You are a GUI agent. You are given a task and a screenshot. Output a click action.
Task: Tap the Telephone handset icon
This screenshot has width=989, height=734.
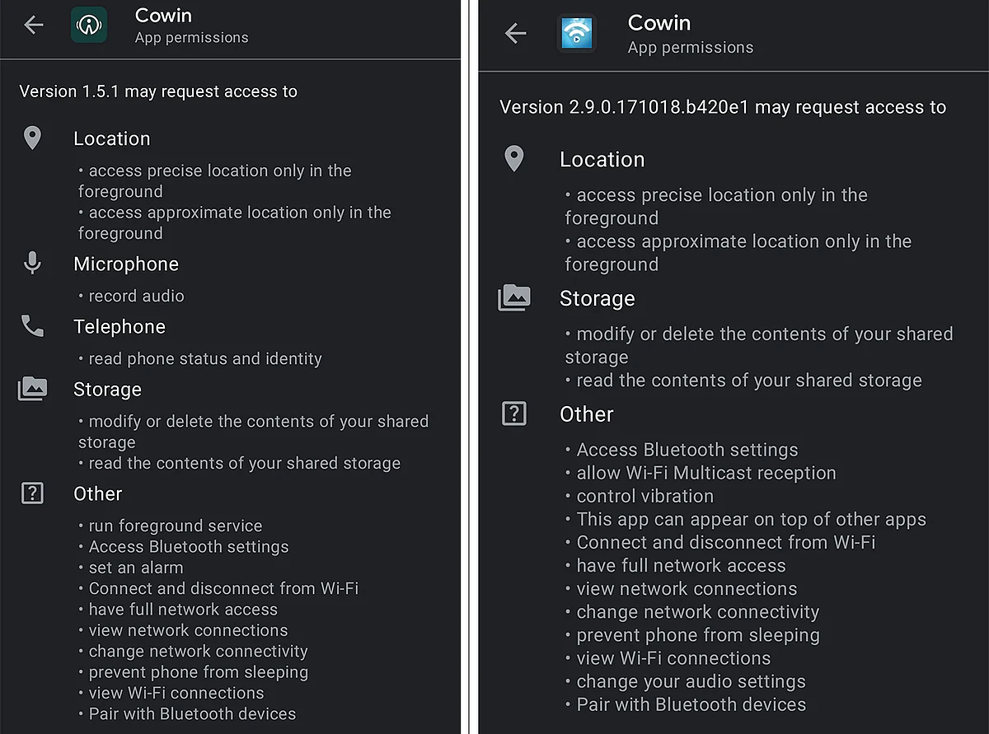pyautogui.click(x=32, y=326)
